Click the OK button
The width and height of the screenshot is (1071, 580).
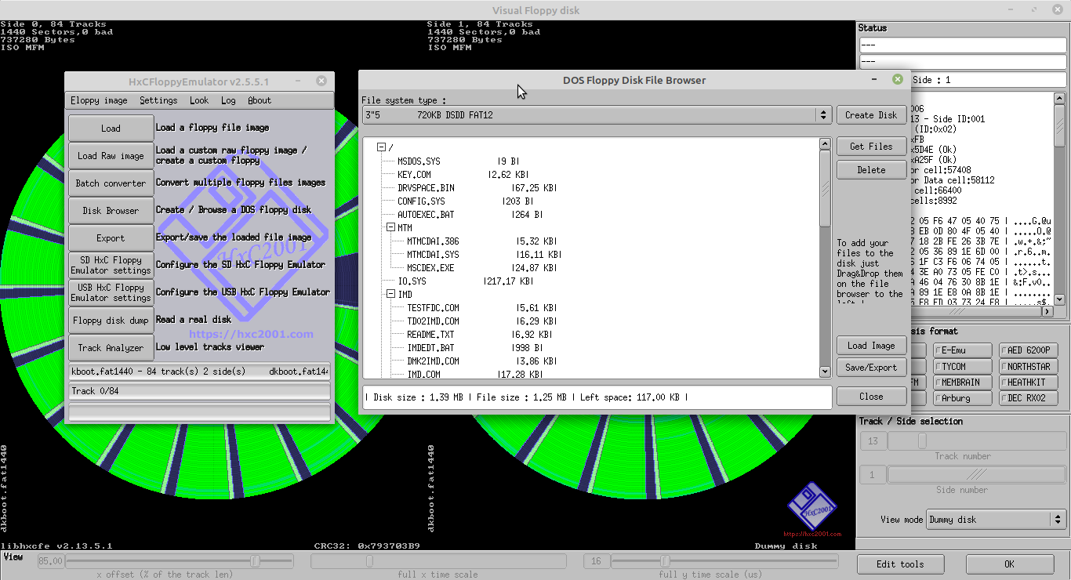(x=1009, y=564)
